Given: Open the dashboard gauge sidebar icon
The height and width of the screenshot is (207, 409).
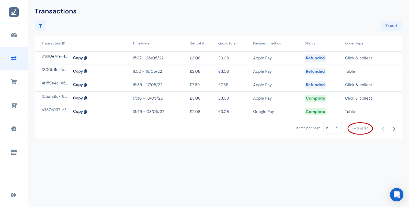Looking at the screenshot, I should point(14,35).
